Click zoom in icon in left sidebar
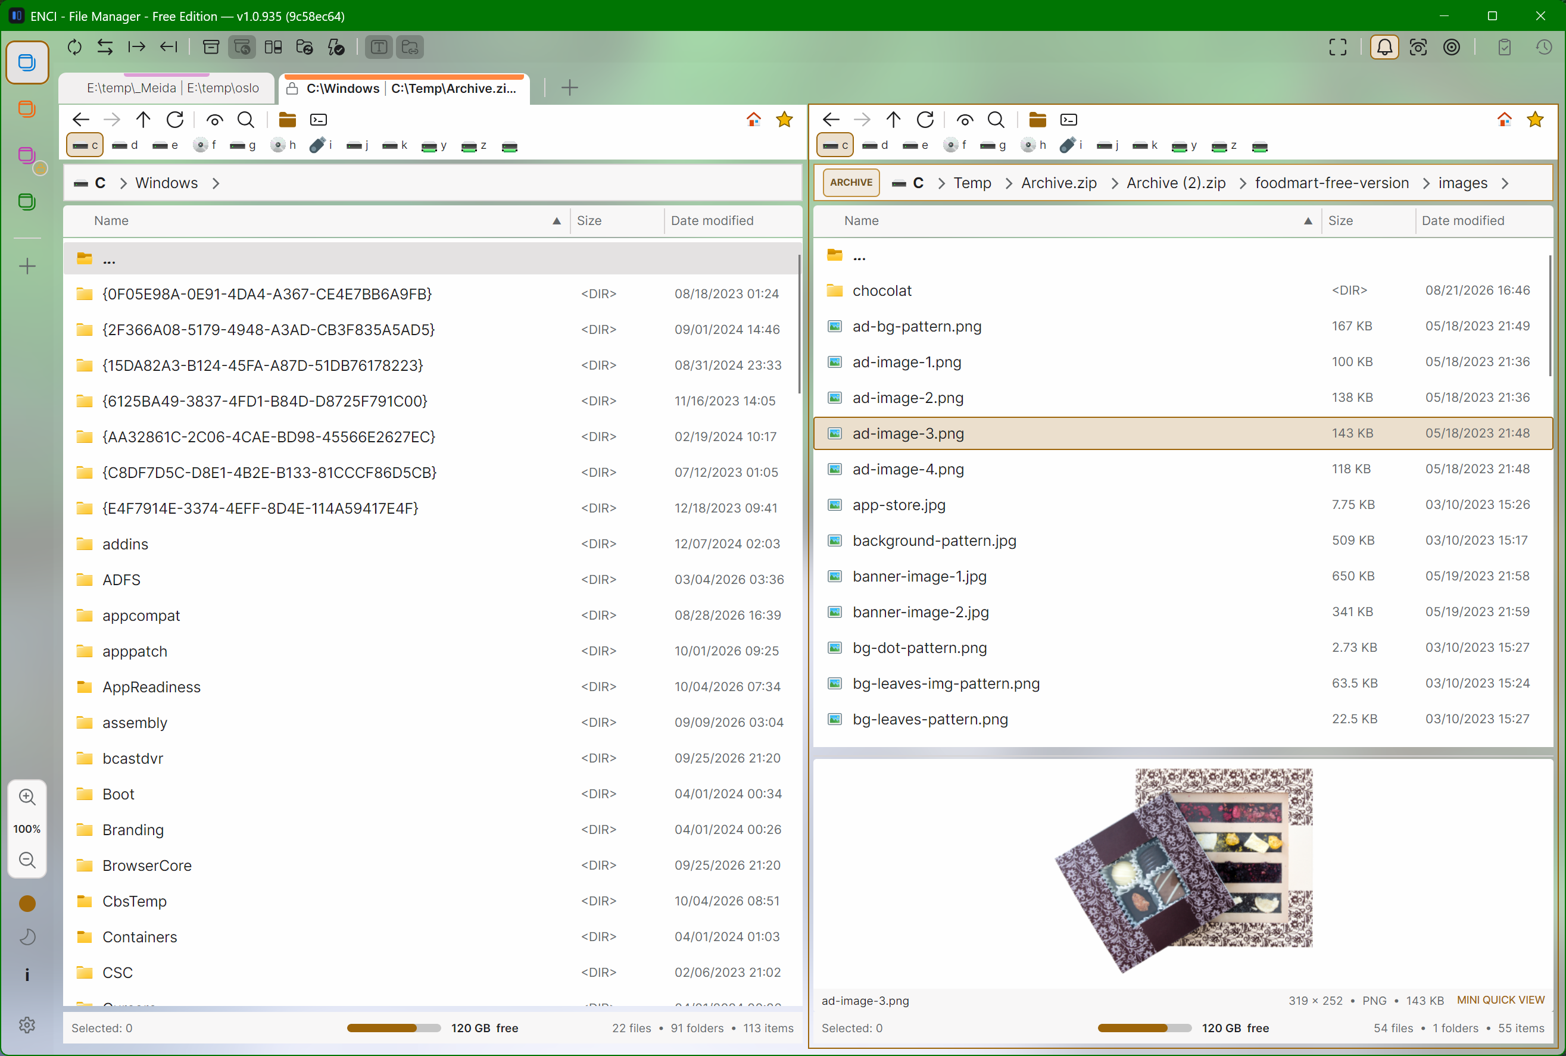 (27, 798)
